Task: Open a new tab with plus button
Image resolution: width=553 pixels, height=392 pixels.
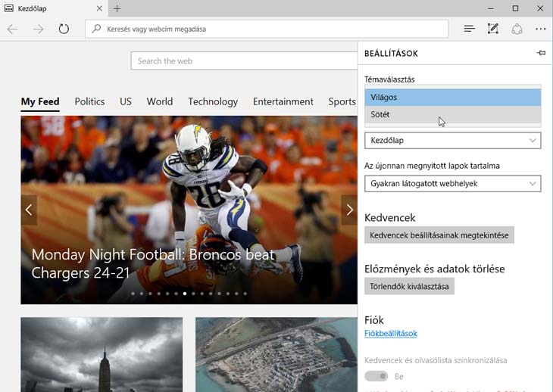Action: 117,8
